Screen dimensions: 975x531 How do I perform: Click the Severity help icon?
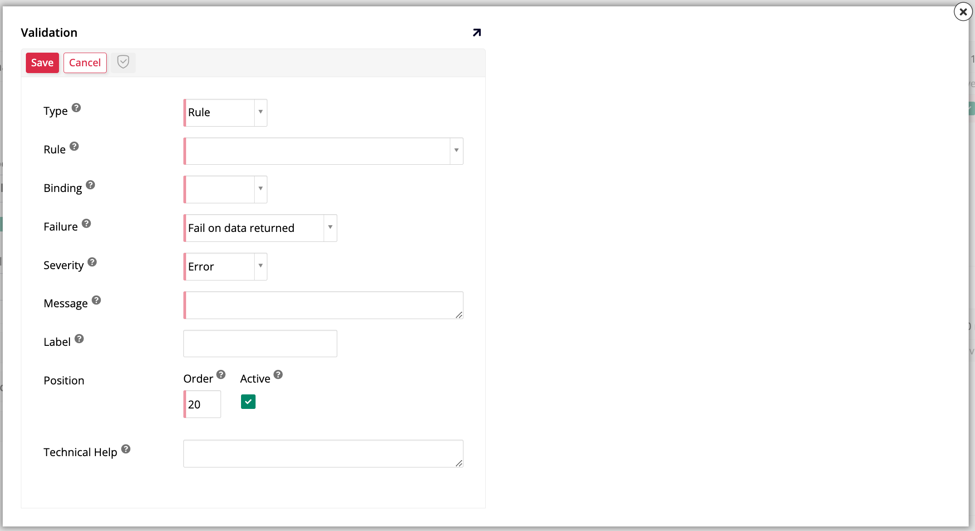pos(92,262)
